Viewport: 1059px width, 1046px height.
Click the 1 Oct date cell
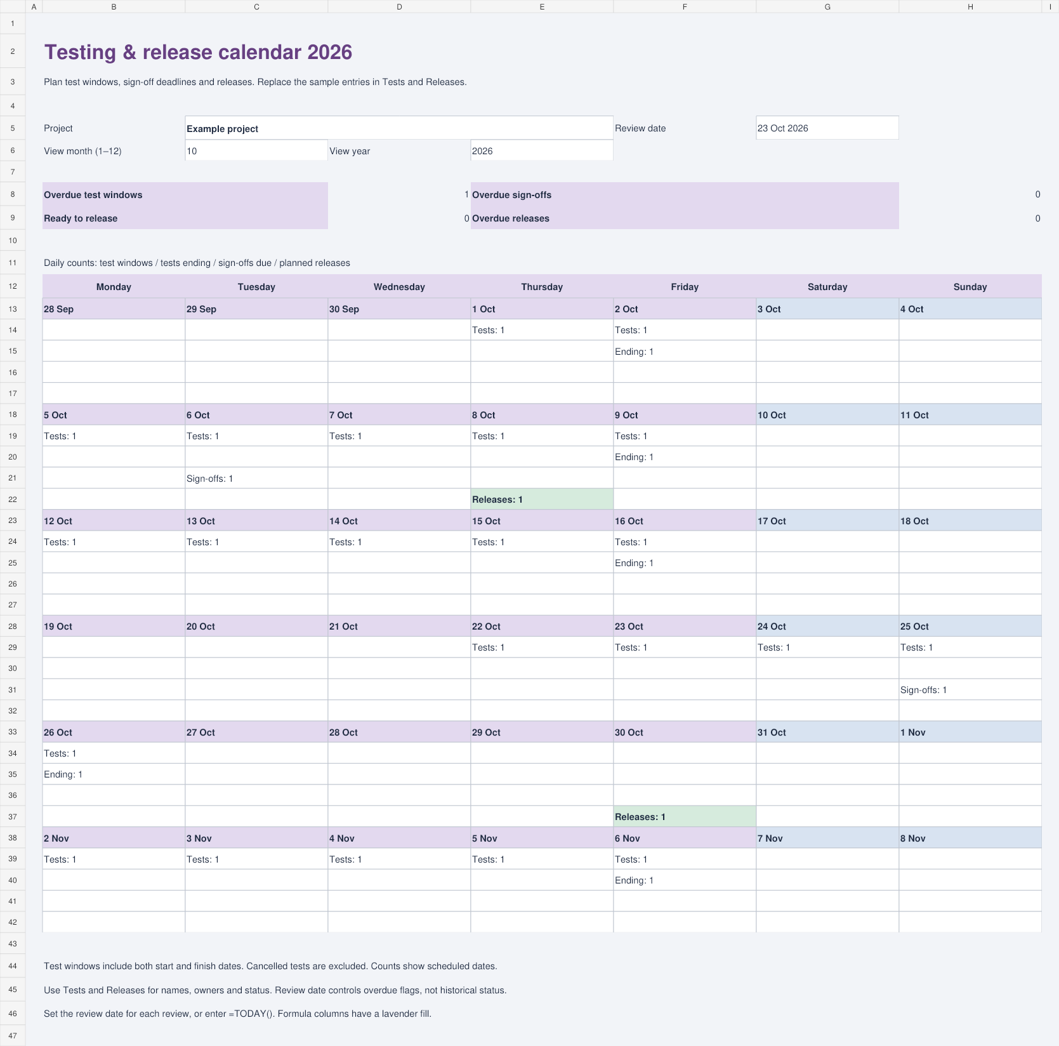pos(542,309)
